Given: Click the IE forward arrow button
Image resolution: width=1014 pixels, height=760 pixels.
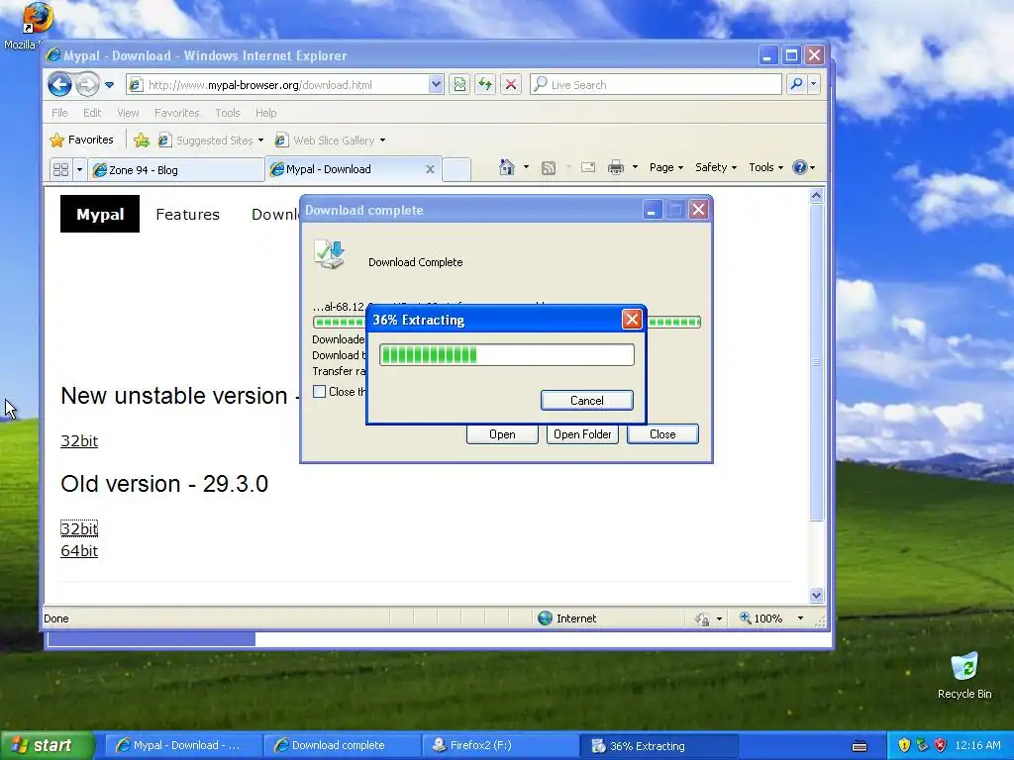Looking at the screenshot, I should tap(87, 84).
